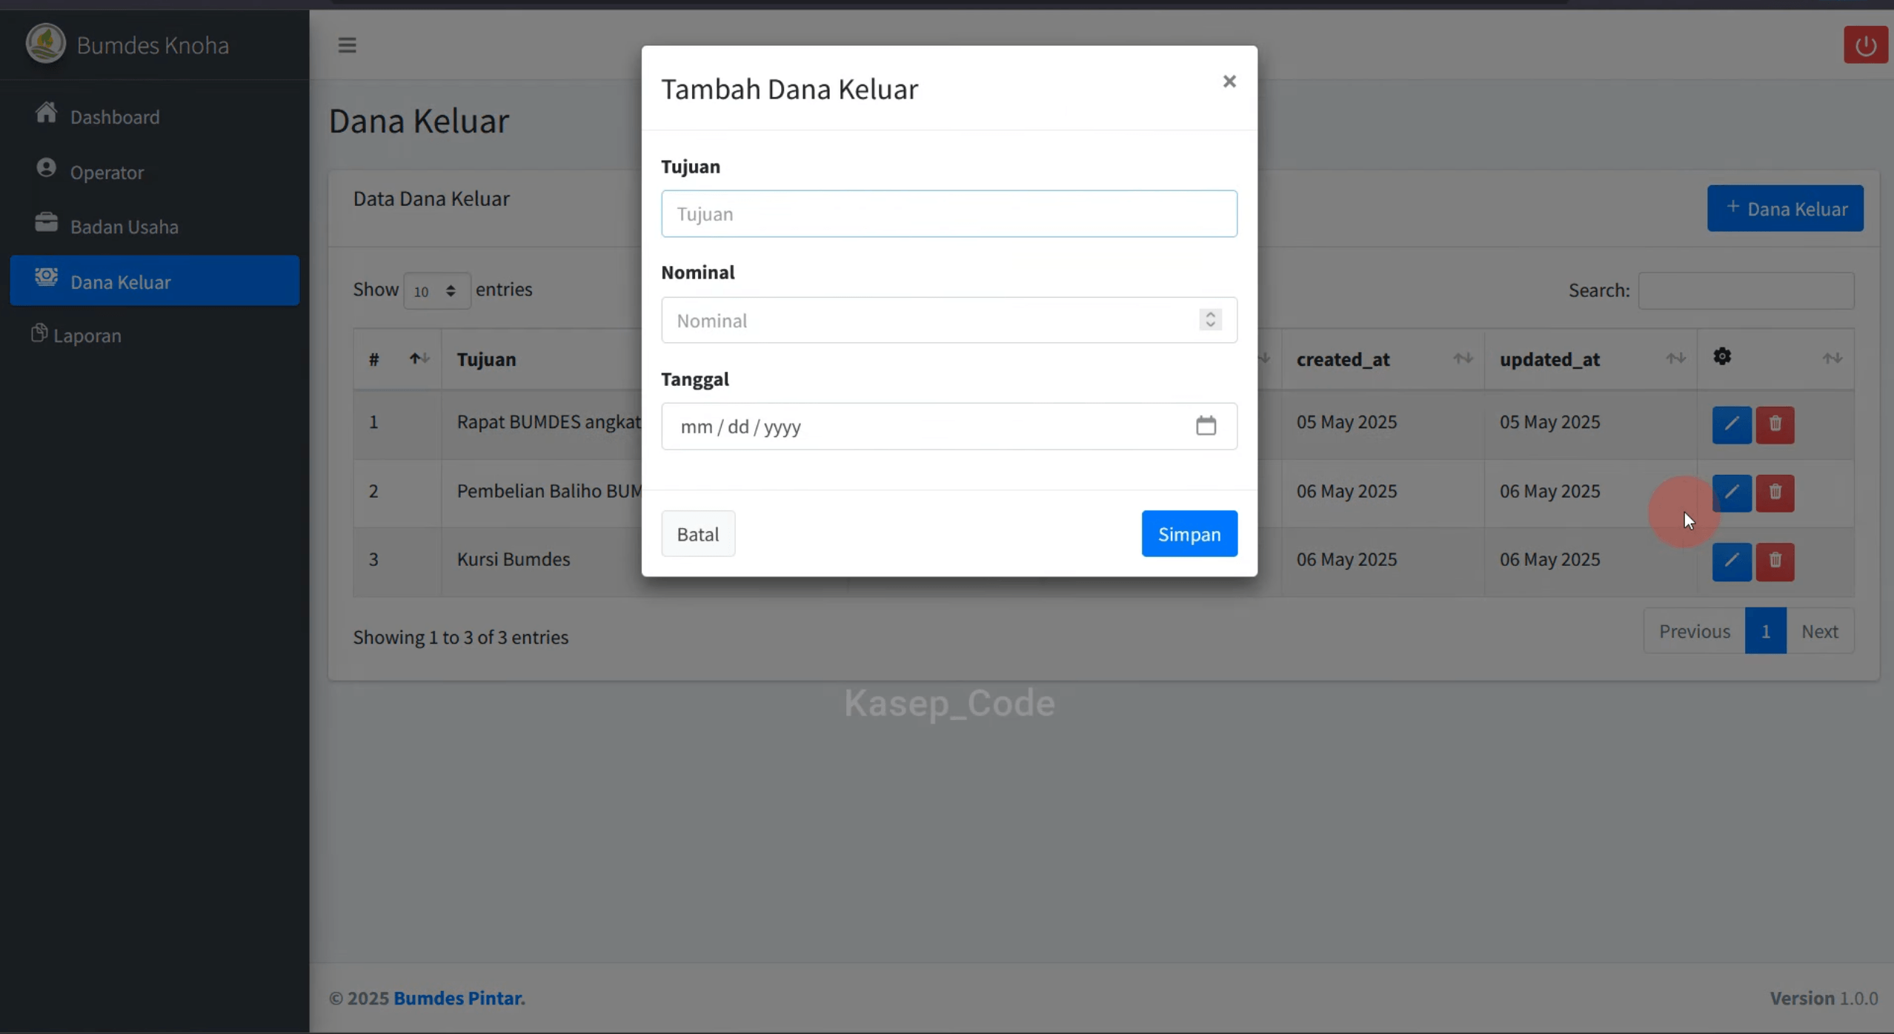1894x1034 pixels.
Task: Cancel with the Batal button
Action: pyautogui.click(x=698, y=533)
